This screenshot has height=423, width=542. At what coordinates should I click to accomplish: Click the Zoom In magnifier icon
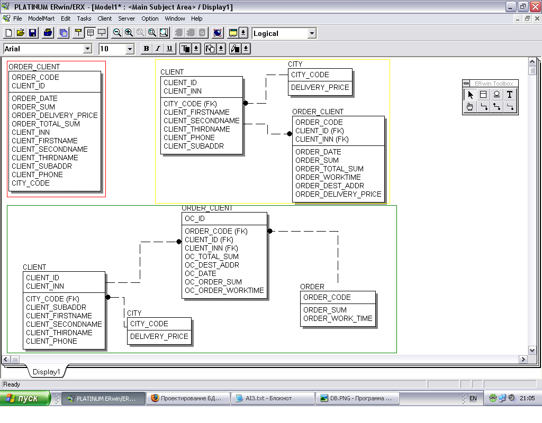coord(129,33)
